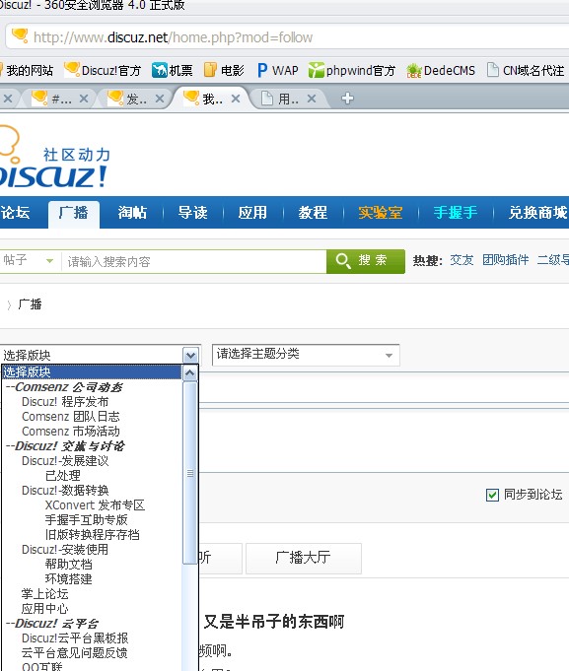Open the 我的网站 bookmark
569x671 pixels.
click(28, 70)
